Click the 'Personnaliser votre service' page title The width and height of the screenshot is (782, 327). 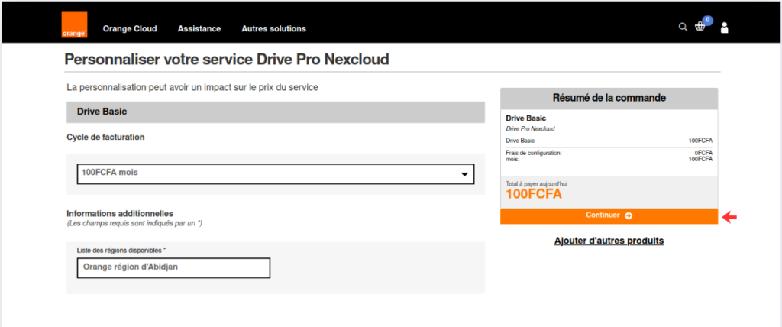coord(228,60)
